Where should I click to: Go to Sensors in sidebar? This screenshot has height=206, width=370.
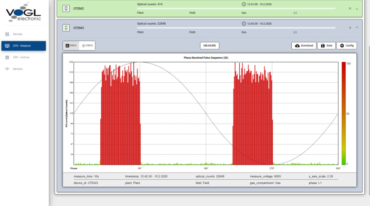(18, 69)
